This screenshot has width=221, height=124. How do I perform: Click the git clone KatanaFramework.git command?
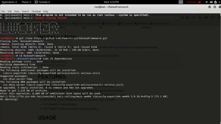tap(63, 38)
